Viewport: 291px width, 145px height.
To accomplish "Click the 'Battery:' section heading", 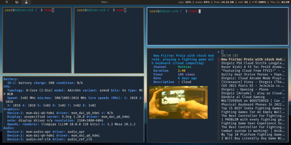I will [11, 79].
